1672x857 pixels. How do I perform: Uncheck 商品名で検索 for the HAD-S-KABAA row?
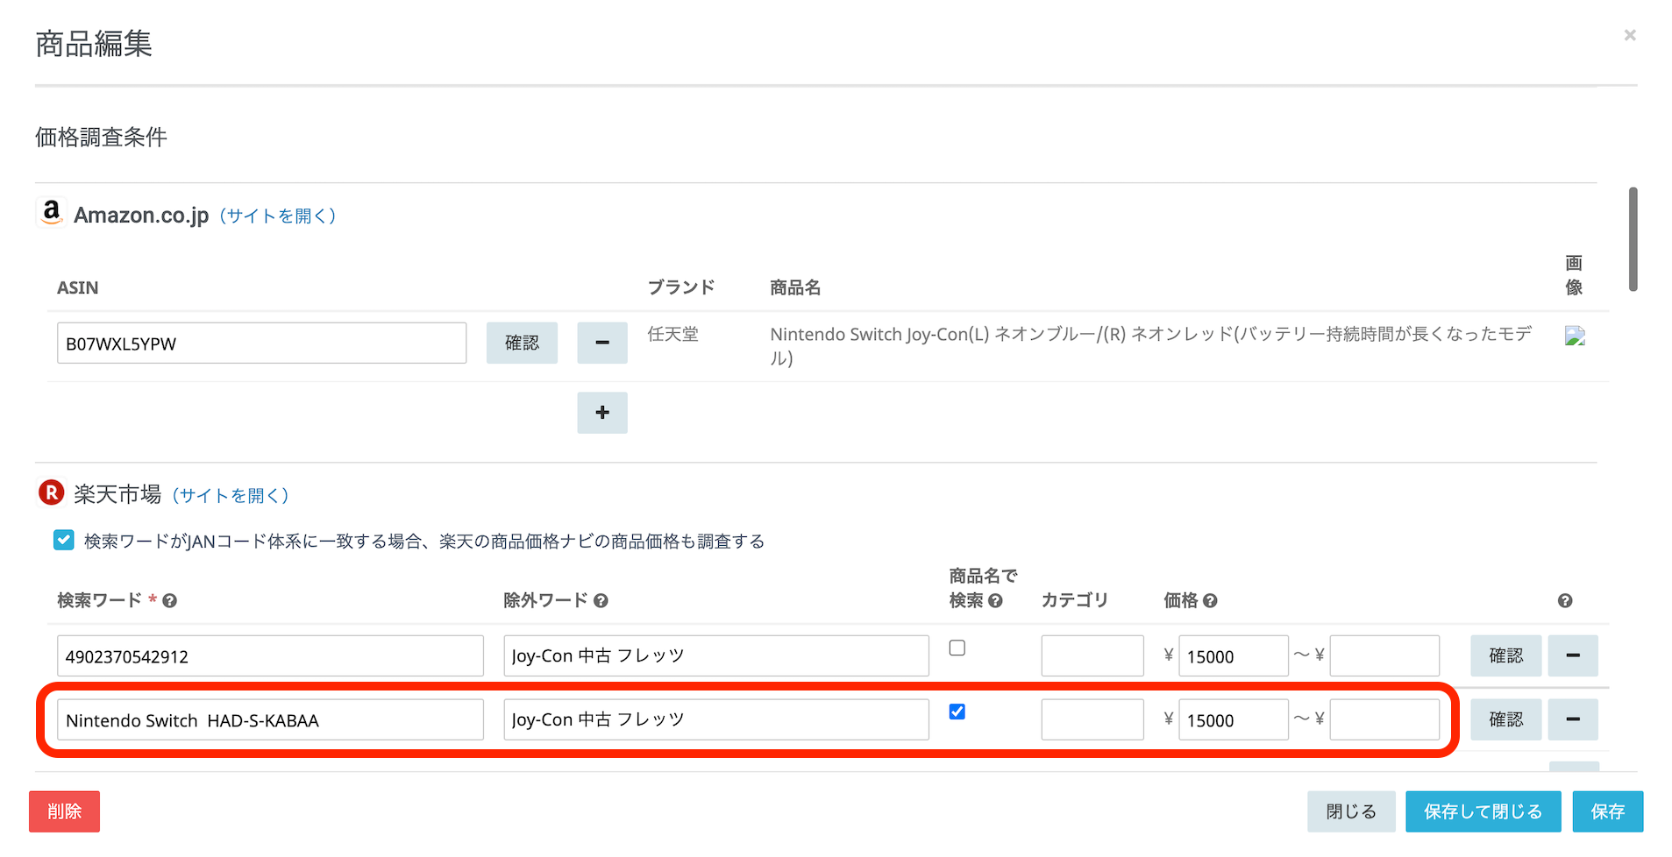coord(957,712)
